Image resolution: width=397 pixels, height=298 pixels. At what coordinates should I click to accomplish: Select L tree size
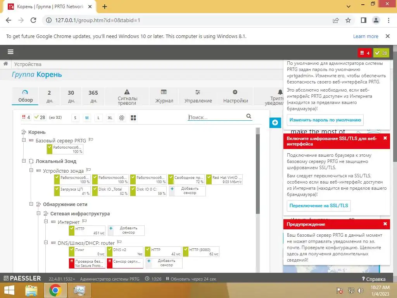(98, 118)
